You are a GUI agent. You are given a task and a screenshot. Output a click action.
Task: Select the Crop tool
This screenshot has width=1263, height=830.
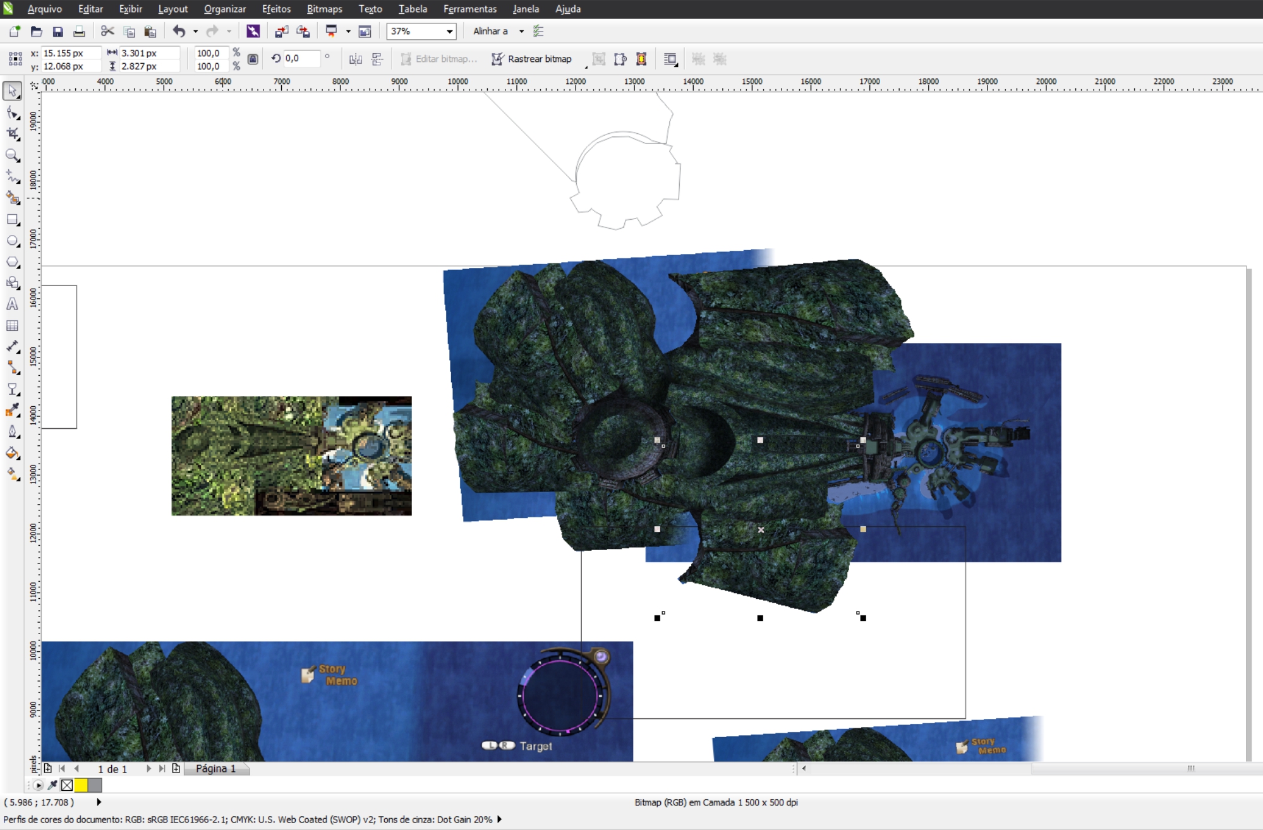pyautogui.click(x=13, y=134)
